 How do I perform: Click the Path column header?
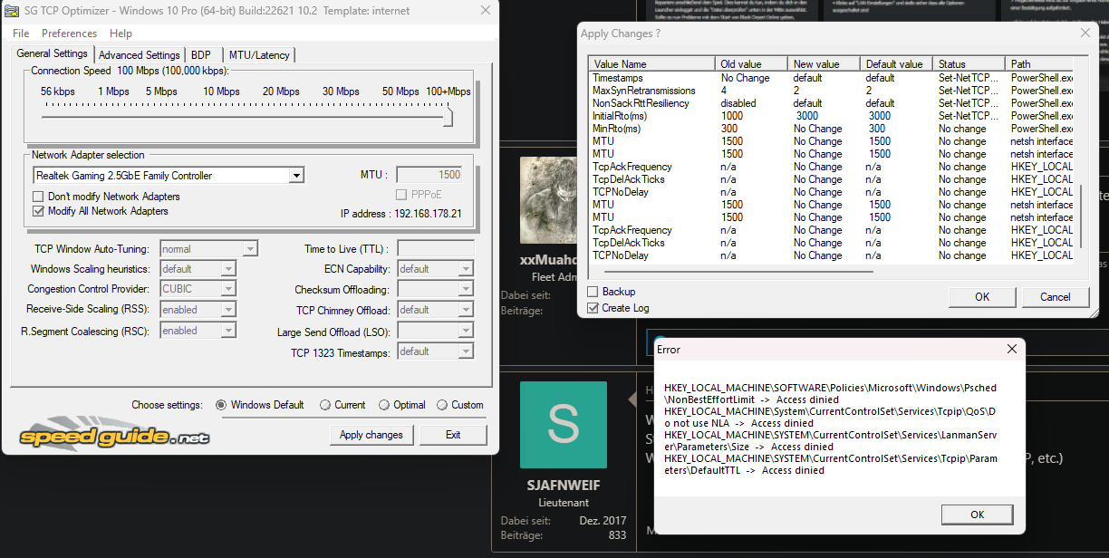point(1039,64)
